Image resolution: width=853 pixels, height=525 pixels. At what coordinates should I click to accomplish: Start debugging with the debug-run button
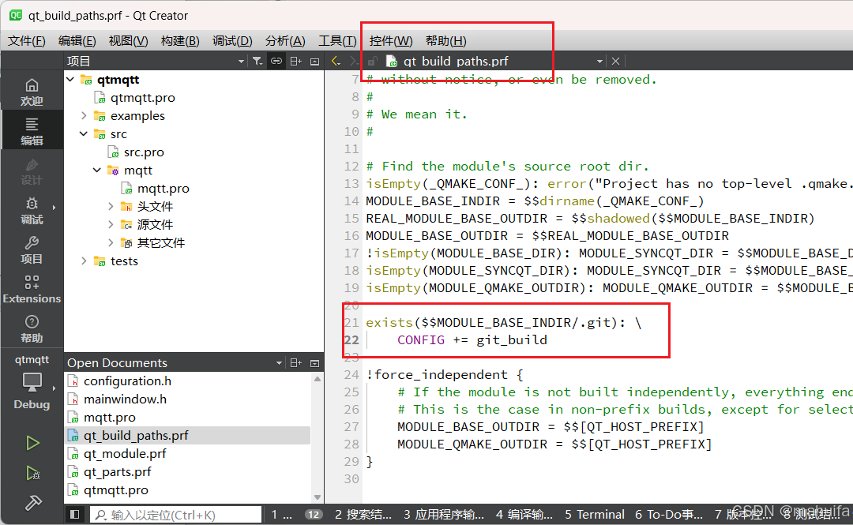(x=32, y=473)
